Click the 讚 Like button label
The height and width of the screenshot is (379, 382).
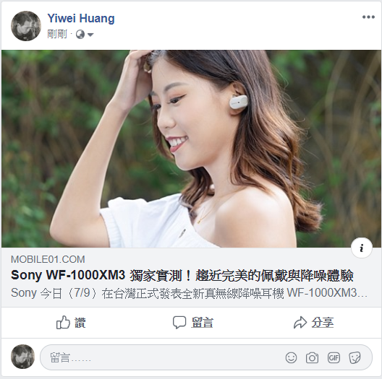tap(80, 323)
